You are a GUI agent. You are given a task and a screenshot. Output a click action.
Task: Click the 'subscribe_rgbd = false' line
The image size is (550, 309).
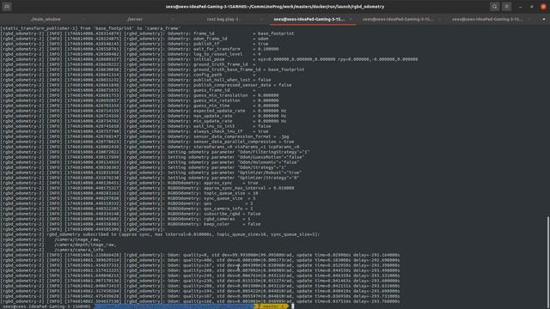[131, 214]
